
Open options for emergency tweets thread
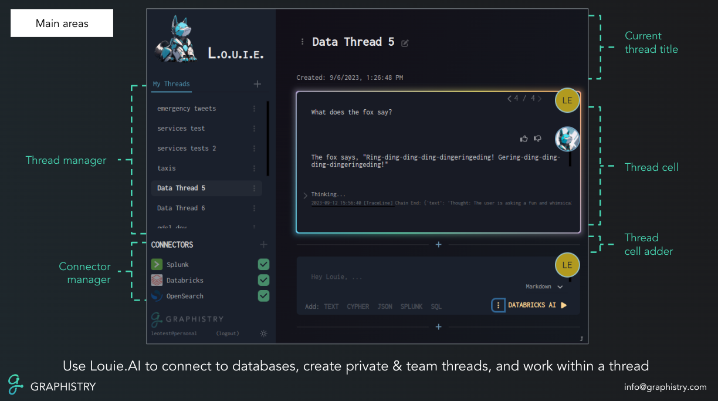254,109
